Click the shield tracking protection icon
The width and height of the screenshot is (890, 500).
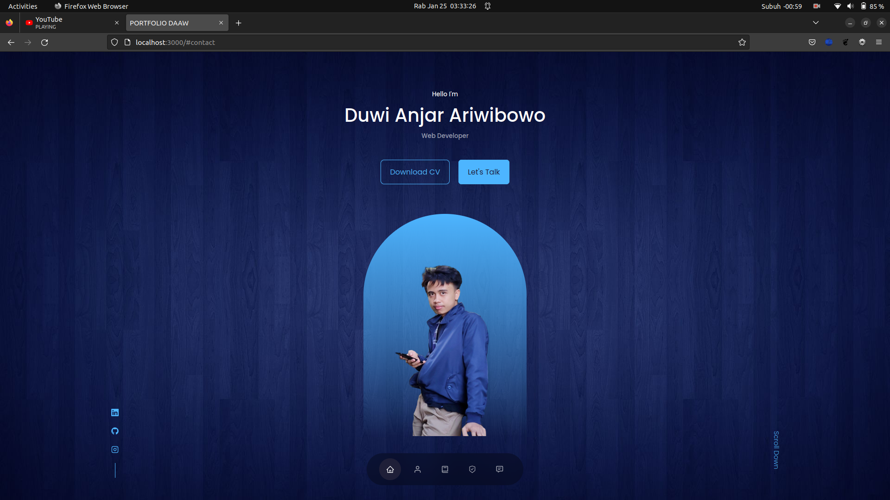[114, 42]
